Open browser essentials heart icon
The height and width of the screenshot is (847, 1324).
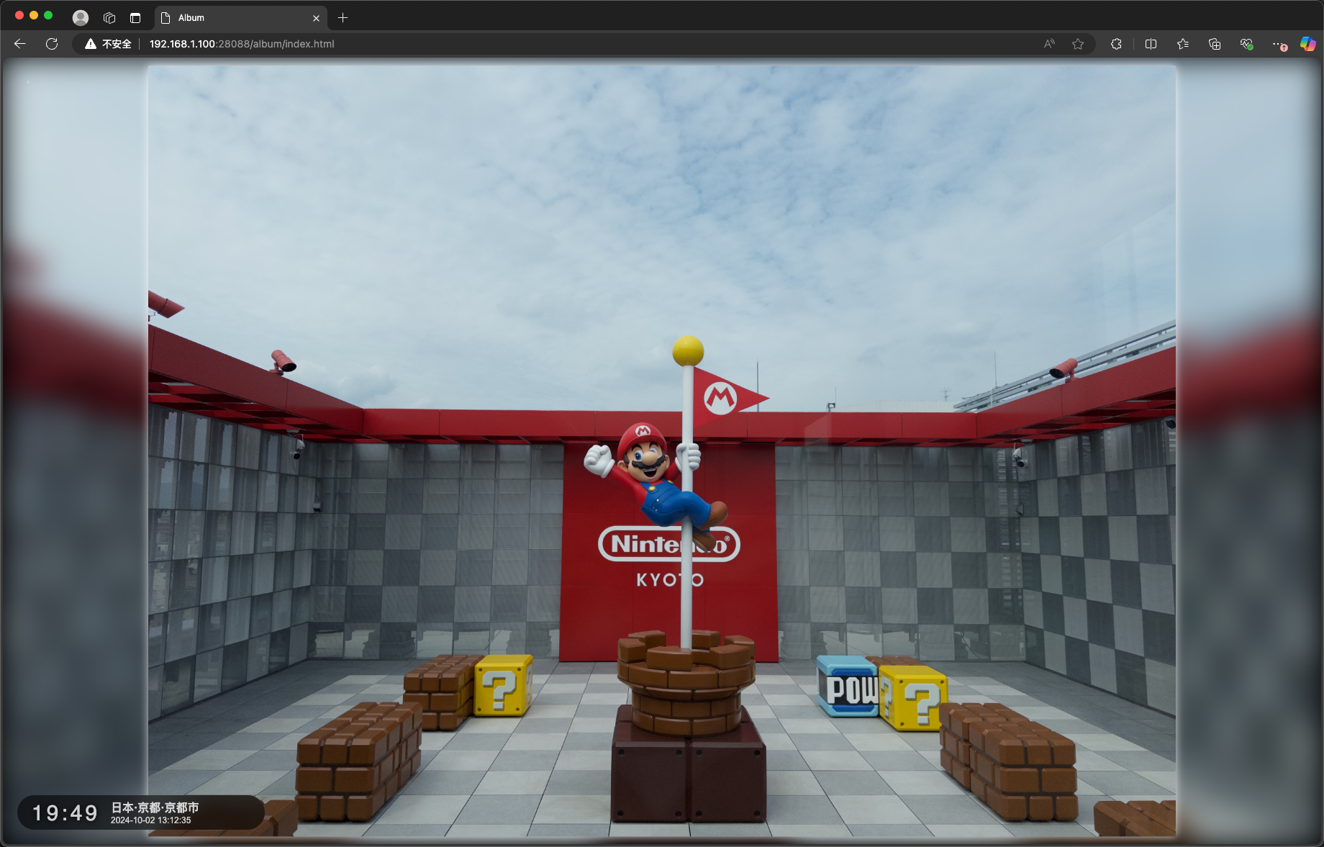pos(1246,44)
